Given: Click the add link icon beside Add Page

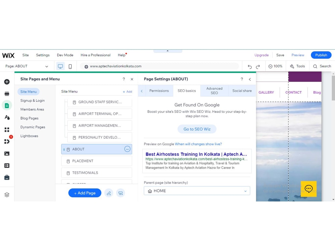Looking at the screenshot, I should [109, 193].
